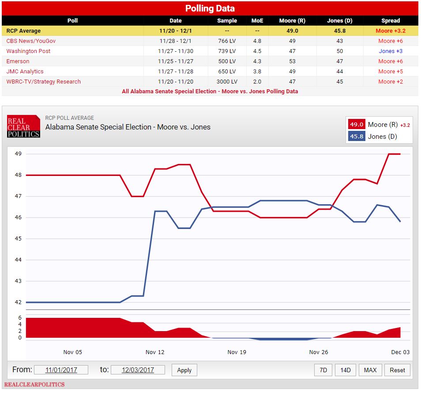
Task: Click the Dec 03 axis label
Action: pos(400,352)
